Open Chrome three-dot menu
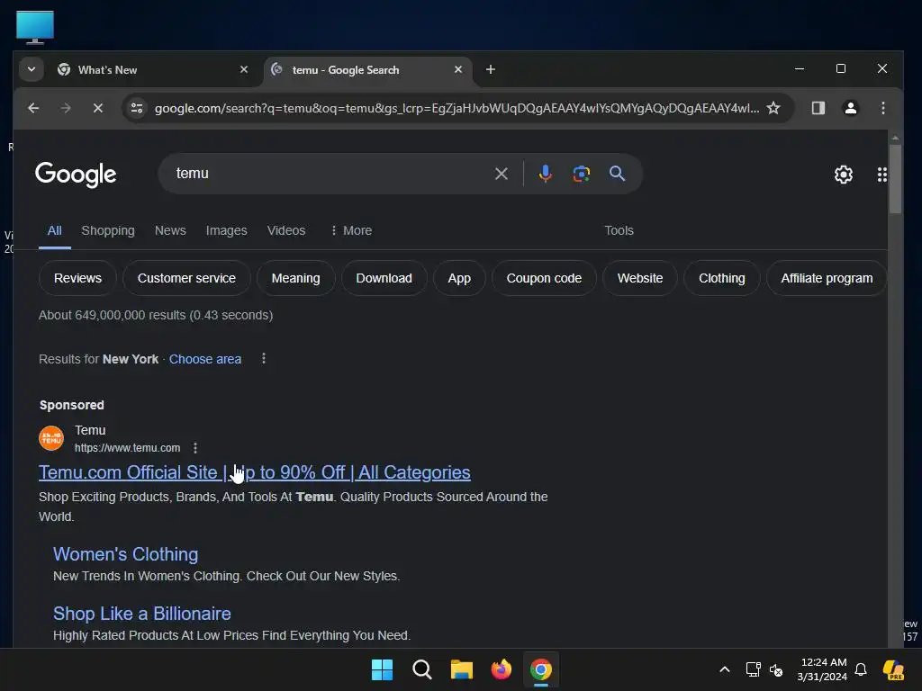 pyautogui.click(x=882, y=108)
